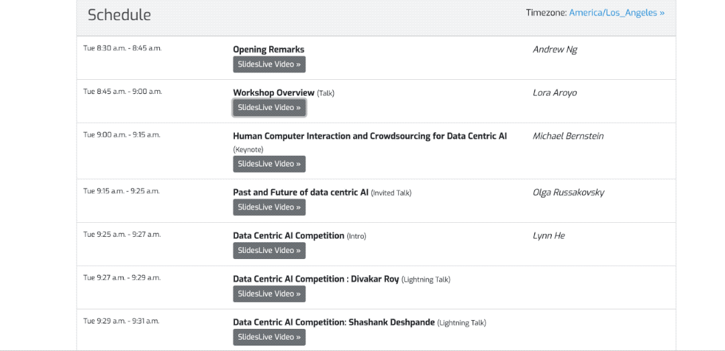Select the Workshop Overview talk title
The height and width of the screenshot is (351, 725).
point(273,93)
